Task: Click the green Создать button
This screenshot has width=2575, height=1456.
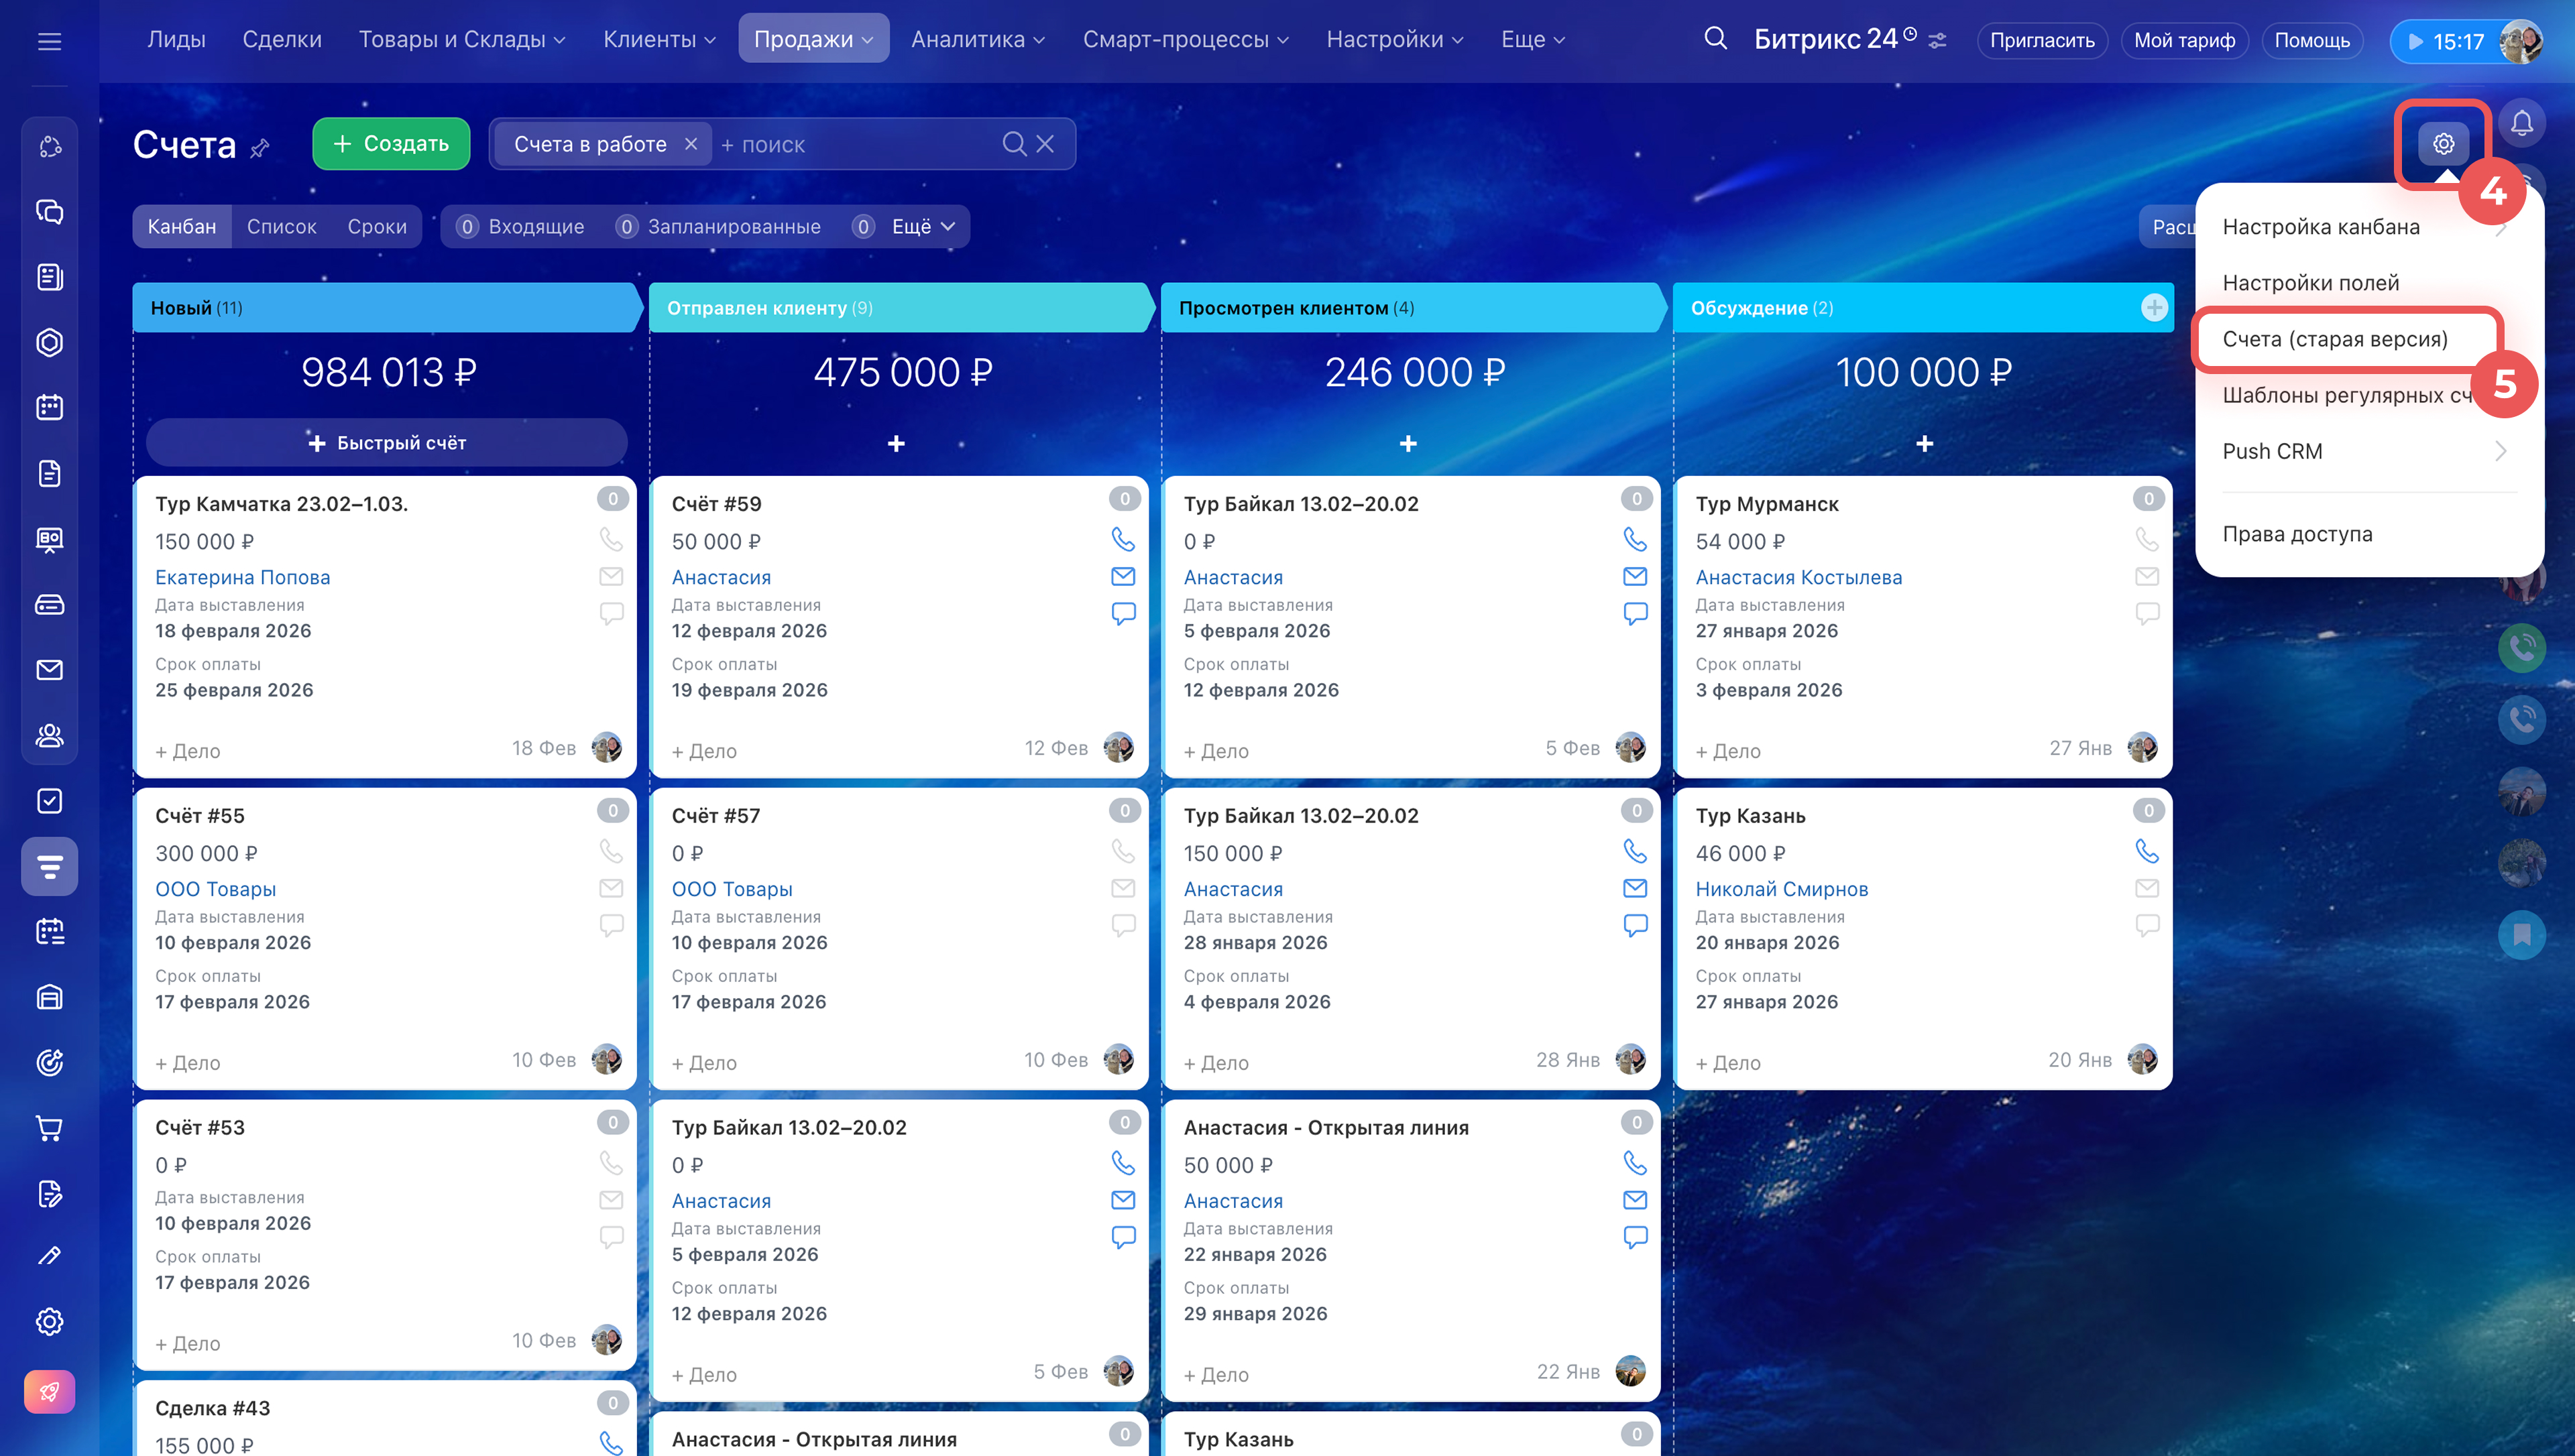Action: tap(391, 144)
